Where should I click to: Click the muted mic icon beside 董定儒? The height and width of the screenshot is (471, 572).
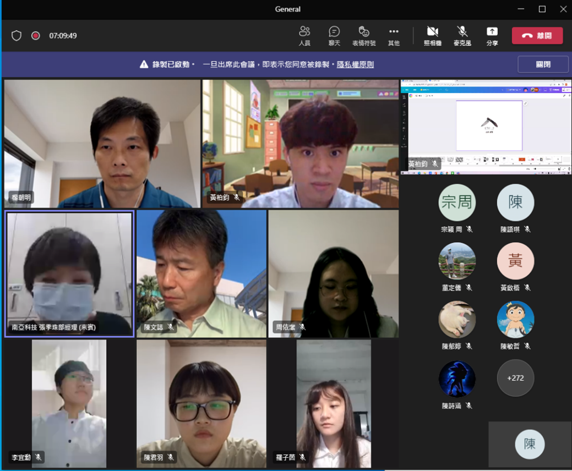(469, 288)
